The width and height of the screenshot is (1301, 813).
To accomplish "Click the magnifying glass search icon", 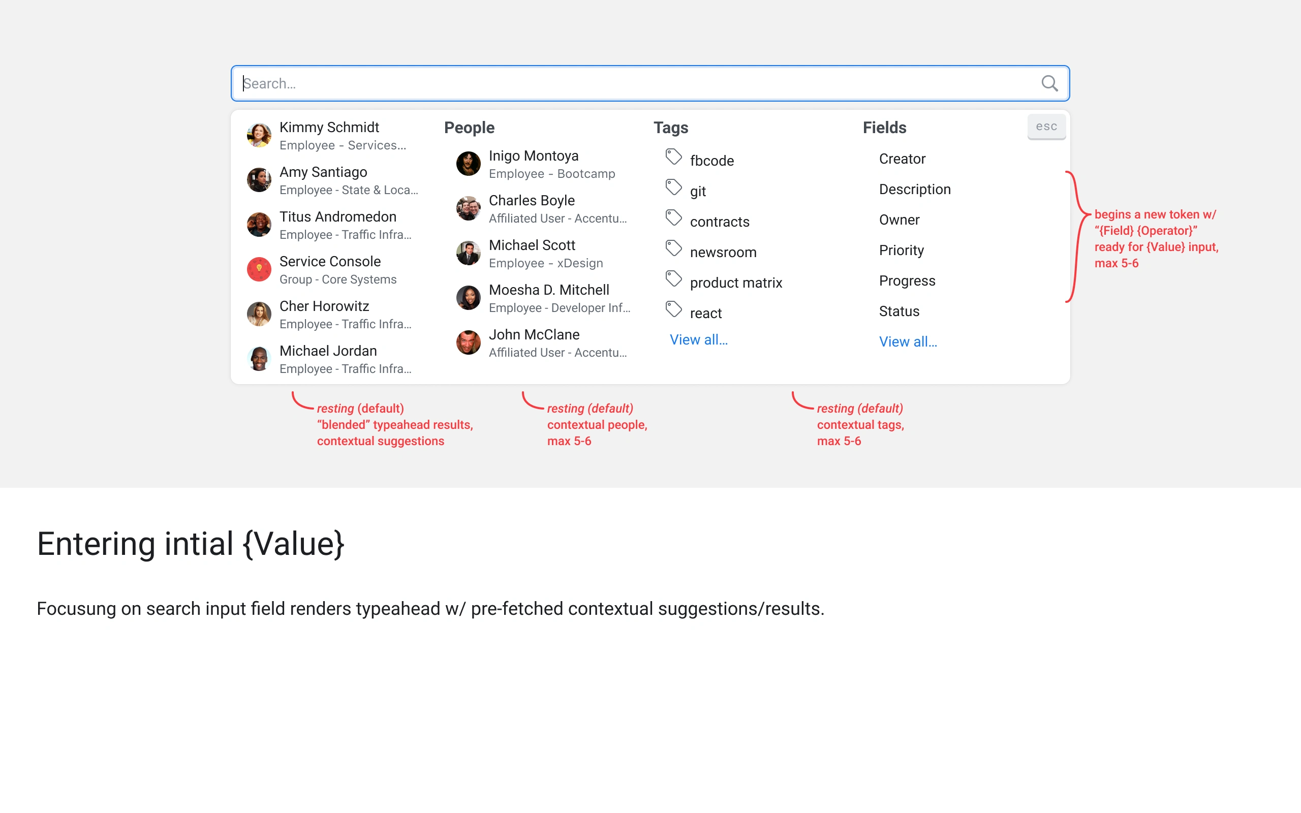I will pyautogui.click(x=1049, y=83).
